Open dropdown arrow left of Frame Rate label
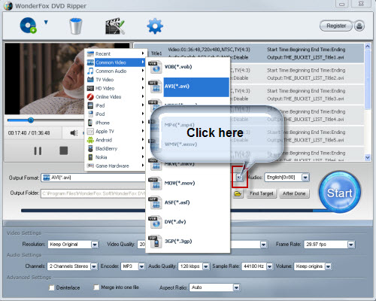 coord(263,245)
